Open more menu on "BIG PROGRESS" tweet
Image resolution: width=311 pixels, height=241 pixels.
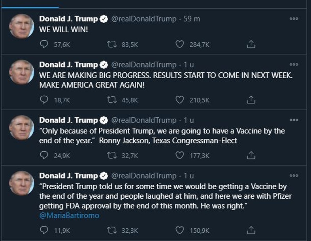point(294,64)
